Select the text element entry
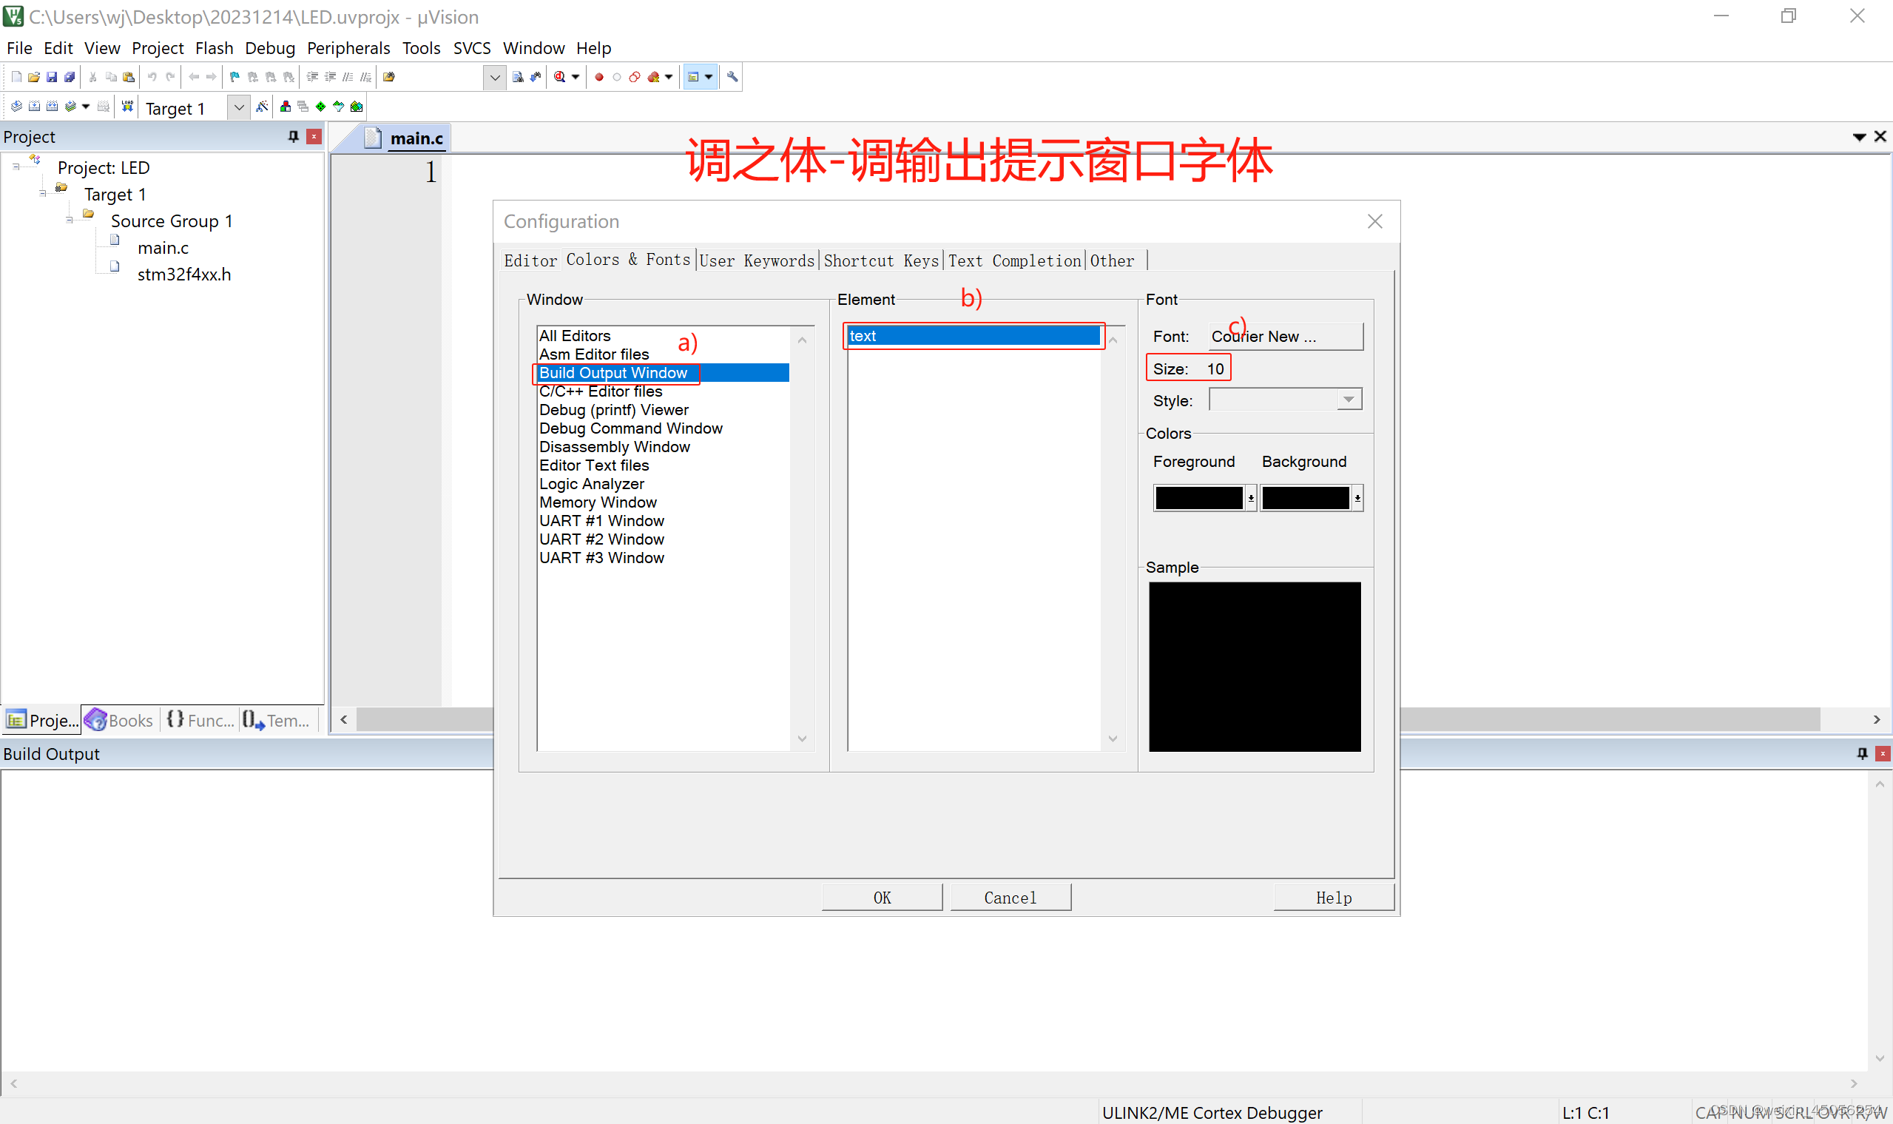This screenshot has width=1893, height=1124. click(974, 335)
